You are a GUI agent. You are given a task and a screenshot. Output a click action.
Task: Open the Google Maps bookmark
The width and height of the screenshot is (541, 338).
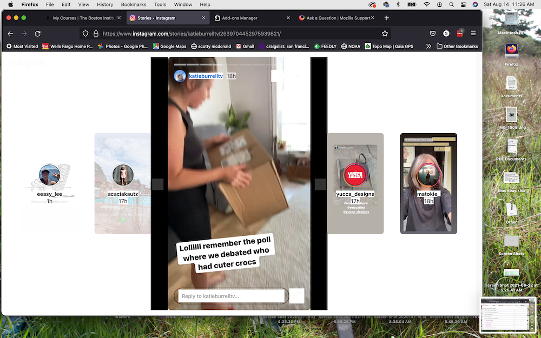point(169,46)
